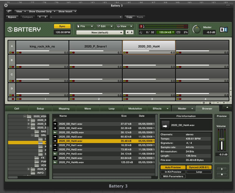
Task: Switch to the Setup tab
Action: coord(40,109)
